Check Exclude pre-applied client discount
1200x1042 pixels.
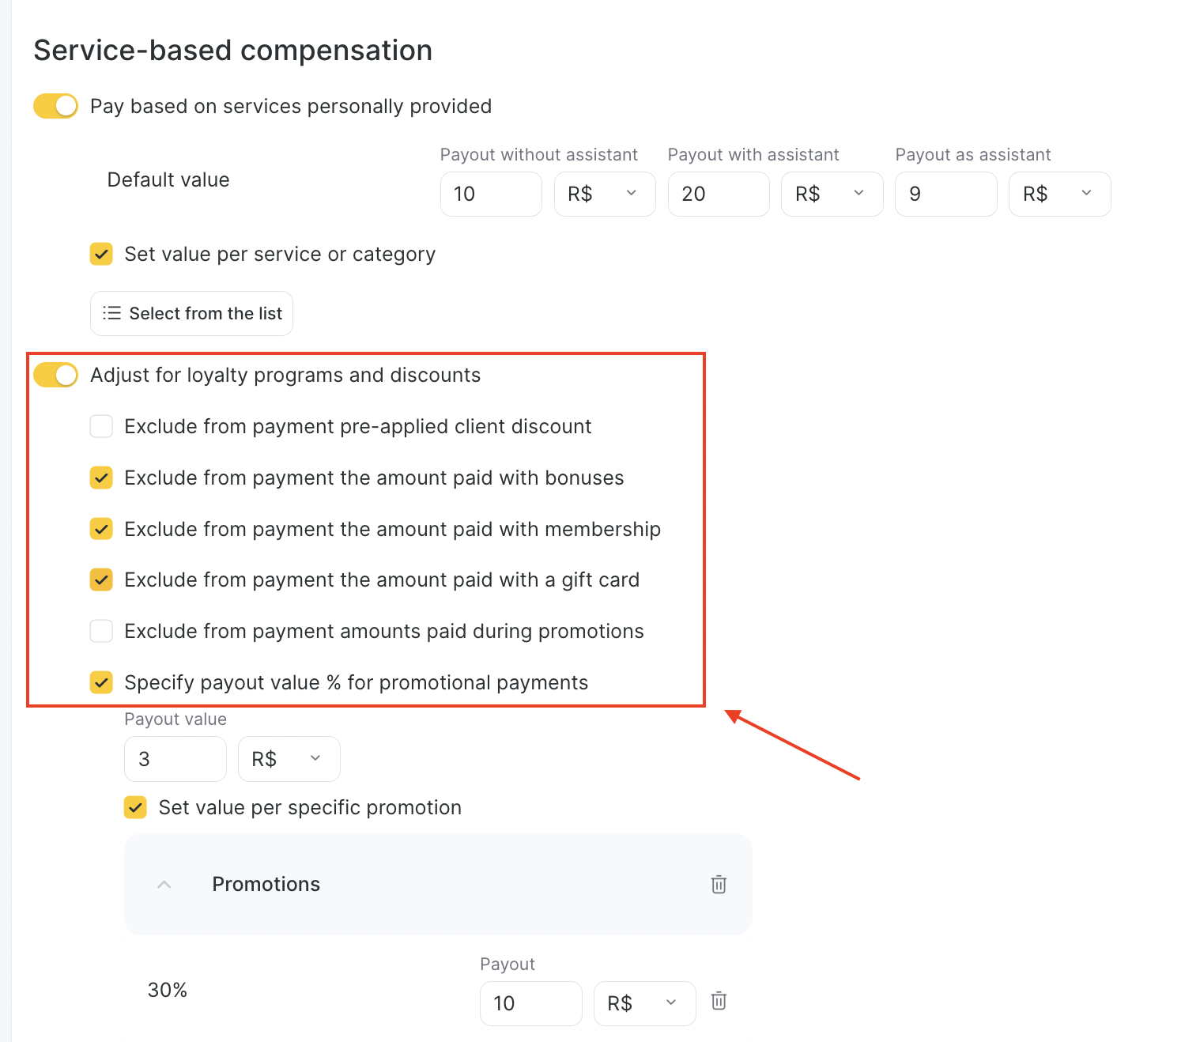101,426
